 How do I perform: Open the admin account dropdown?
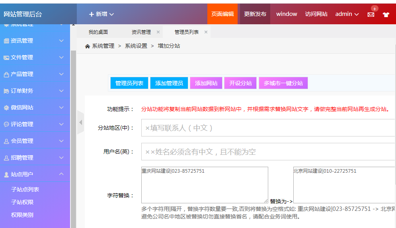(347, 14)
